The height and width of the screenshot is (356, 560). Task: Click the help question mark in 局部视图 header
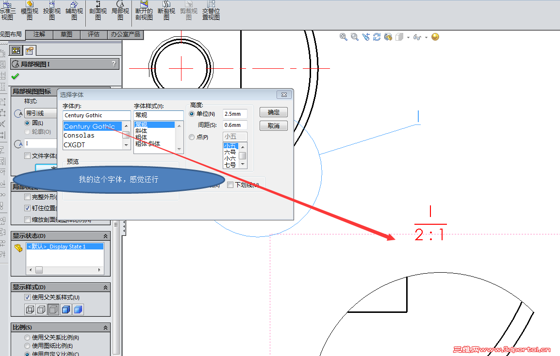point(114,64)
